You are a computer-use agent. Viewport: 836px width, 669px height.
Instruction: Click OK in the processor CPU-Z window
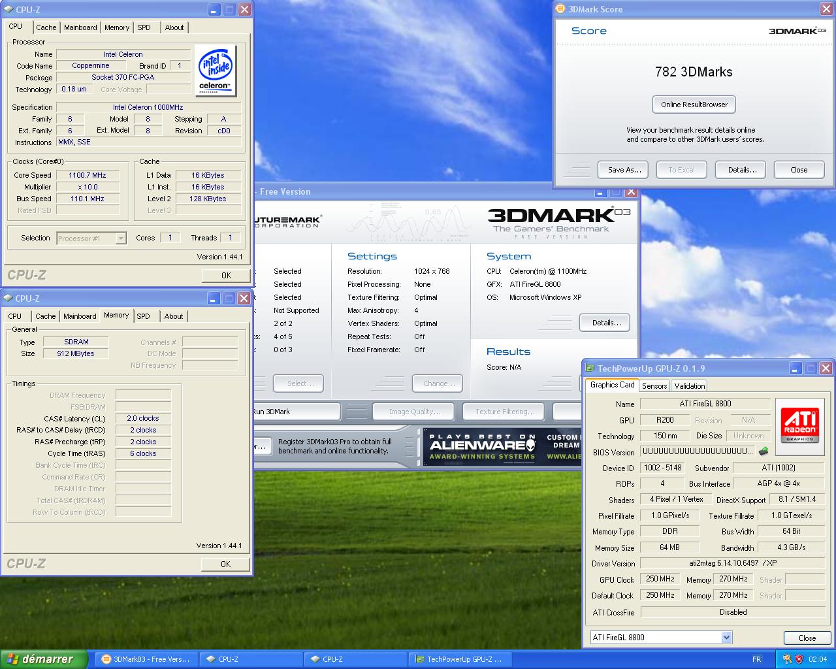226,276
